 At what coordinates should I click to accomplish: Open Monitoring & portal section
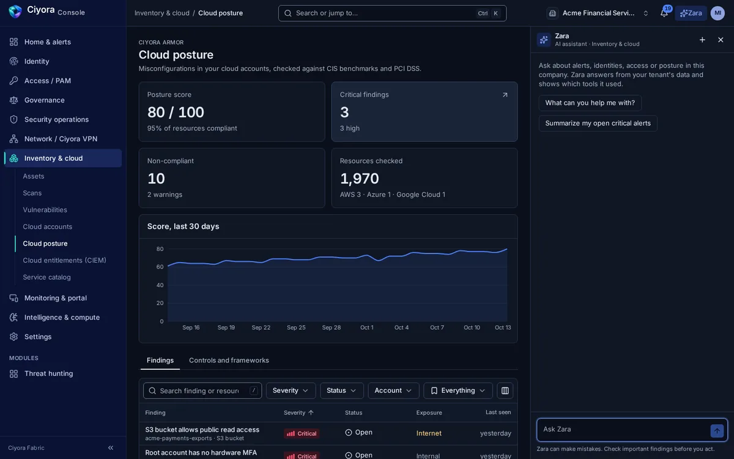[x=63, y=298]
